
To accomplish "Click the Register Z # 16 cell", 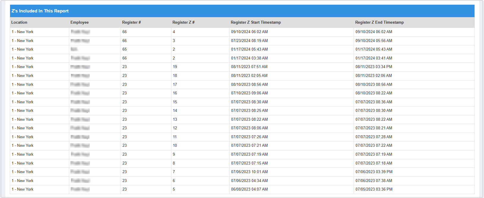I will 175,93.
